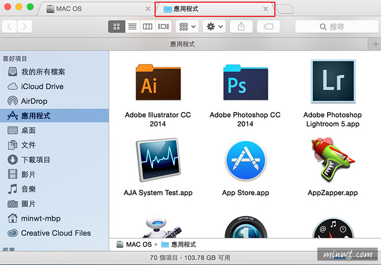Open 影片 in the sidebar
Image resolution: width=381 pixels, height=265 pixels.
pos(54,175)
